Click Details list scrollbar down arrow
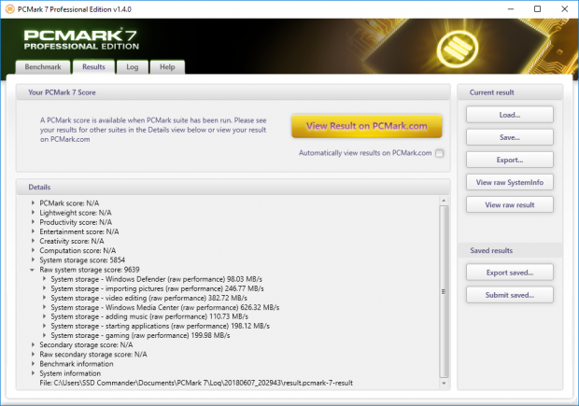Image resolution: width=579 pixels, height=406 pixels. [x=444, y=383]
